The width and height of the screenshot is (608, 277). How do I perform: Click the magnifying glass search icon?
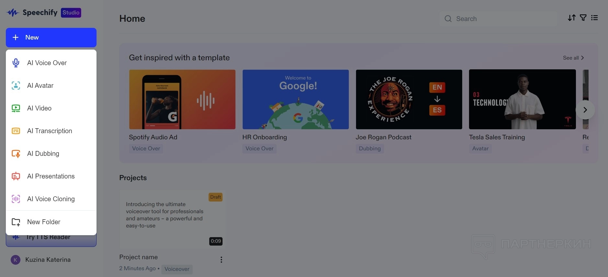click(448, 19)
